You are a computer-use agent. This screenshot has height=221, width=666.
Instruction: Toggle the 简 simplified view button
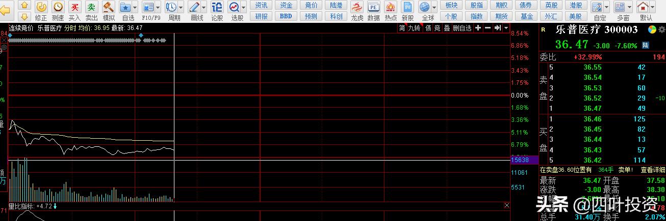(402, 28)
